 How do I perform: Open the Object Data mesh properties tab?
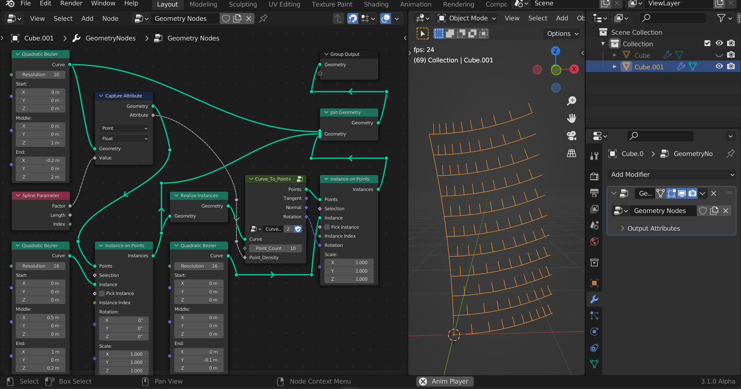(x=594, y=364)
